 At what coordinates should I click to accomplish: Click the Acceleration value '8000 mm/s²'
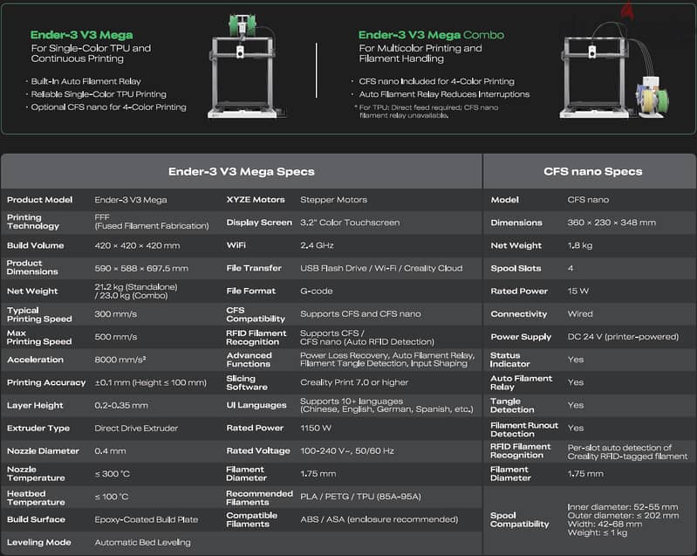point(120,360)
